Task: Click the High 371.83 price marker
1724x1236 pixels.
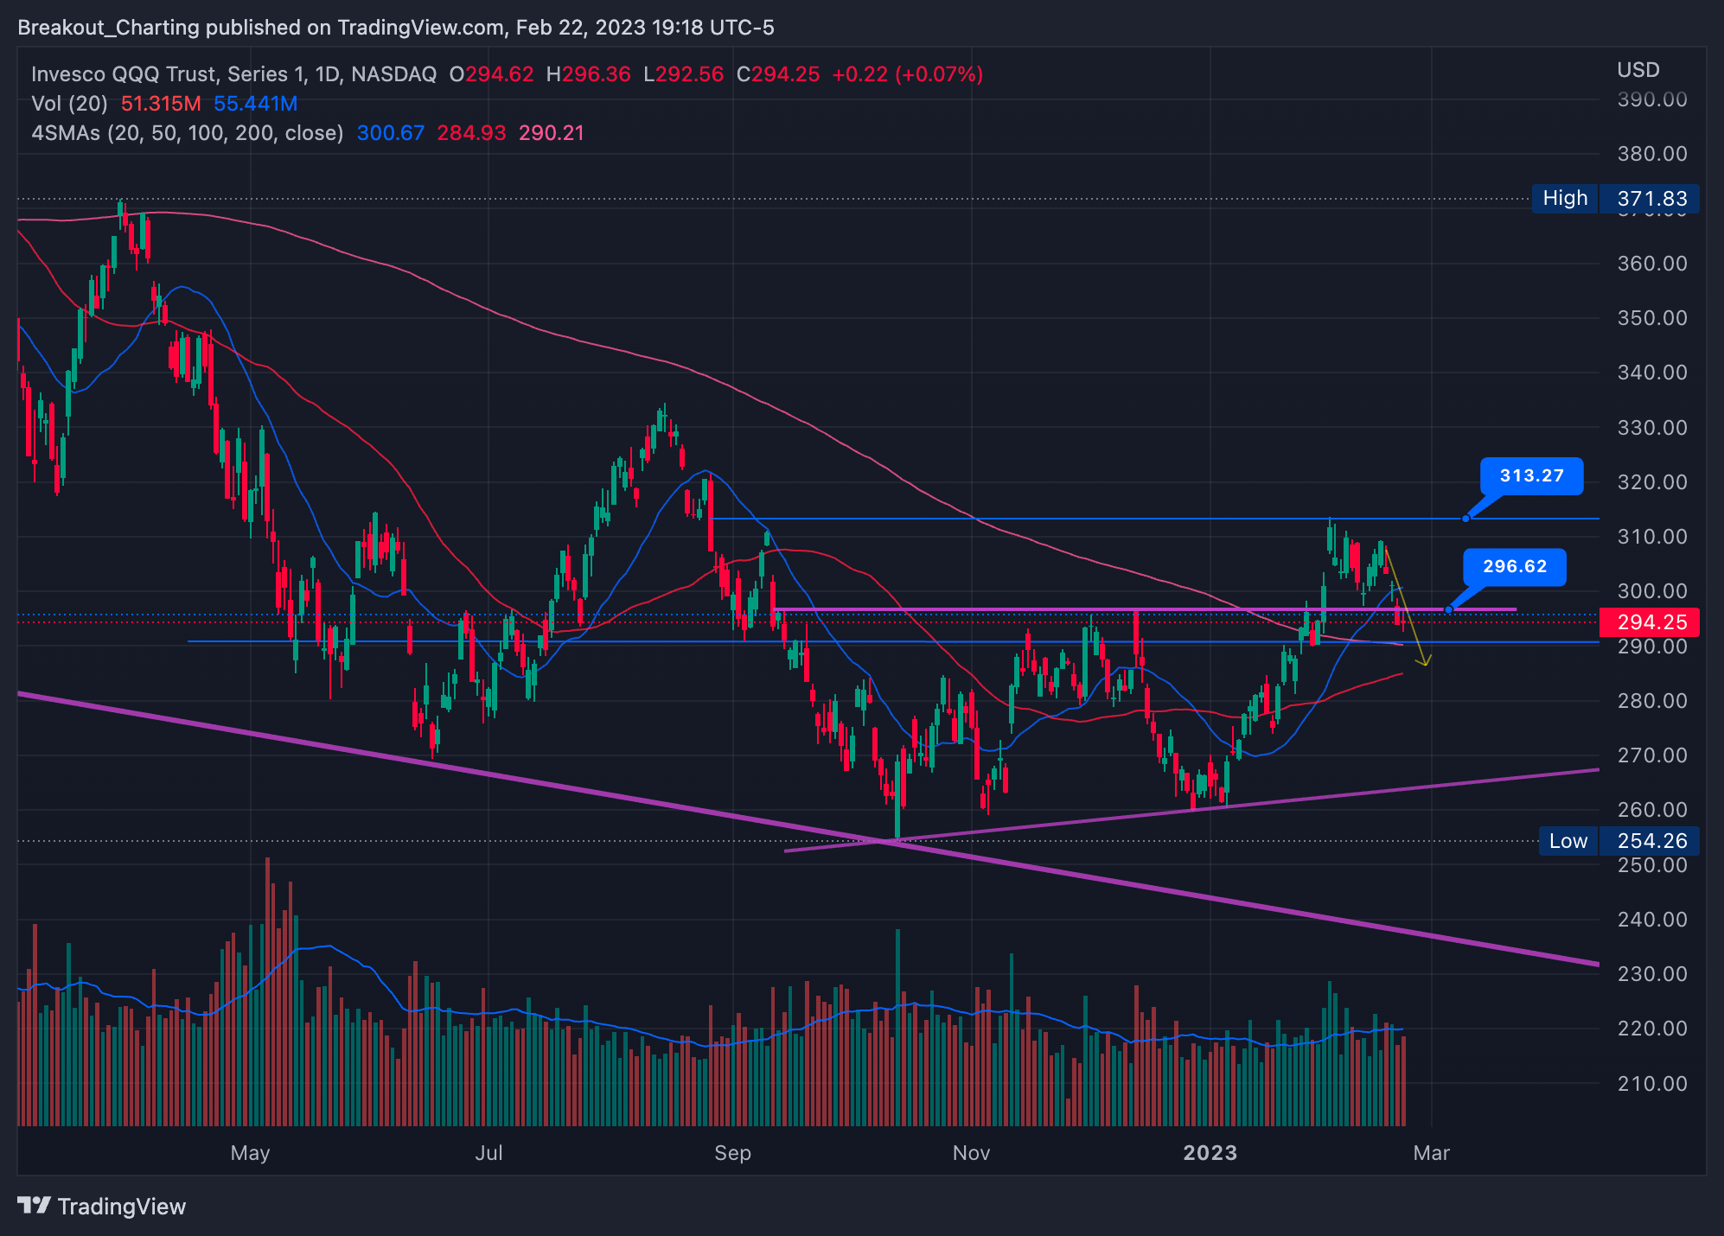Action: (1615, 199)
